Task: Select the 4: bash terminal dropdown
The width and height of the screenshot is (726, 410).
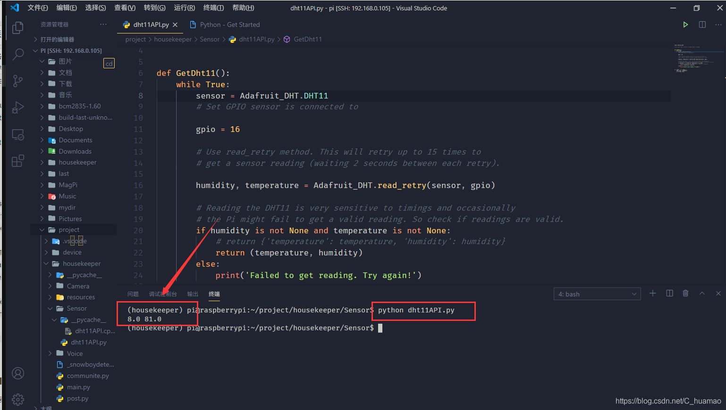Action: [x=597, y=294]
